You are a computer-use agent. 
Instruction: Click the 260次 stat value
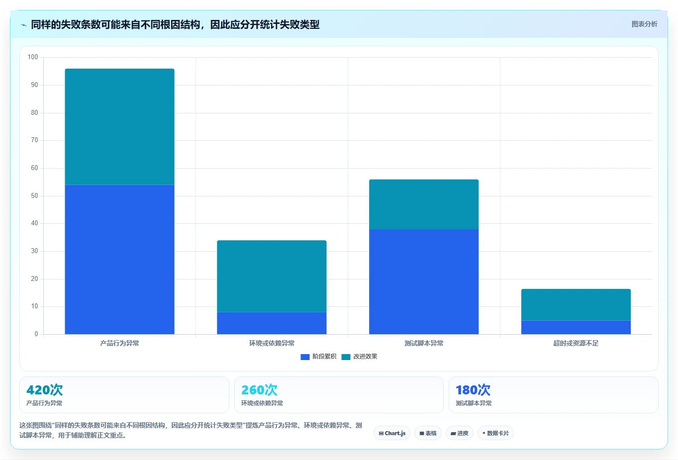(259, 390)
